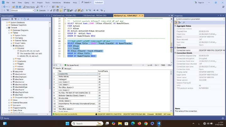The image size is (226, 127).
Task: Undo the last edit in the toolbar
Action: [x=42, y=7]
